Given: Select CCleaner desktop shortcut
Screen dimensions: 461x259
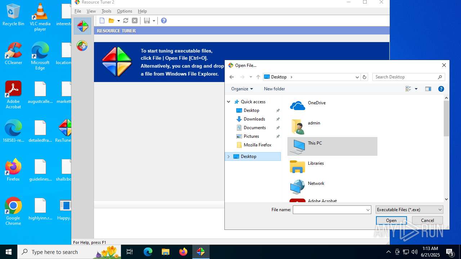Looking at the screenshot, I should [13, 54].
